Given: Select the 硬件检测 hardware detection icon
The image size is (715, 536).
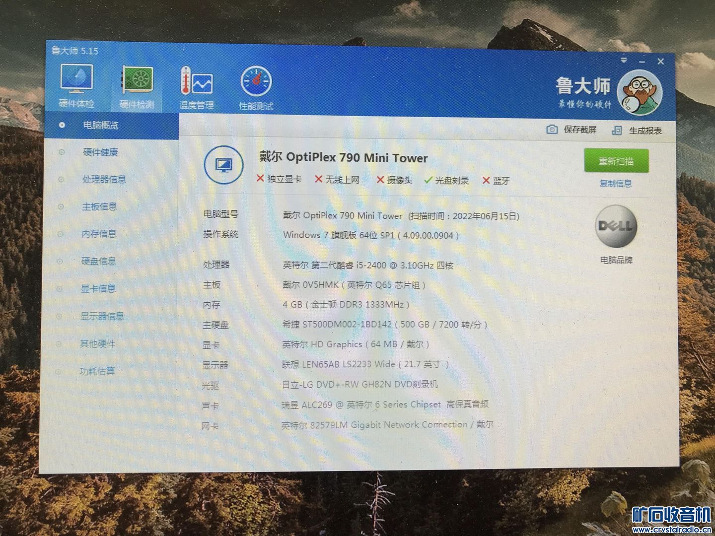Looking at the screenshot, I should [x=137, y=88].
